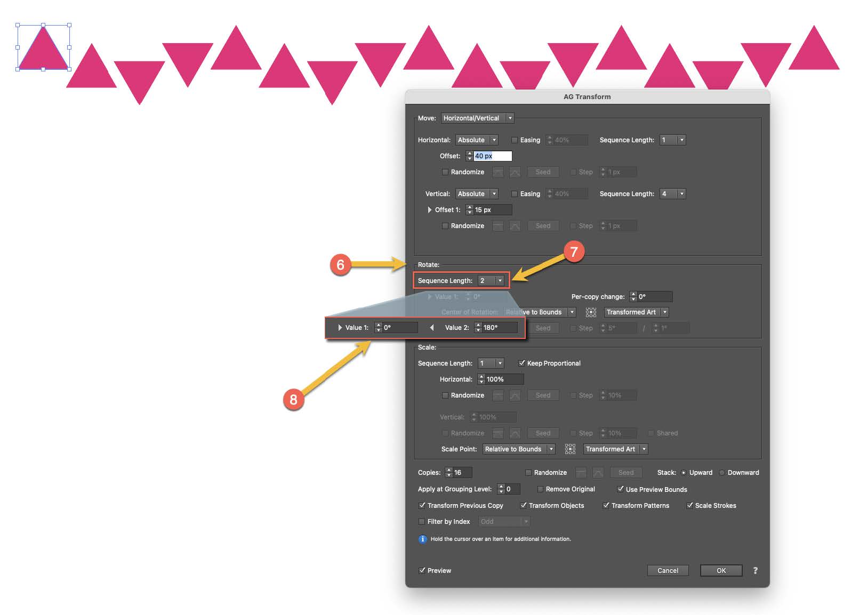This screenshot has height=615, width=867.
Task: Open Horizontal Absolute mode dropdown
Action: [477, 140]
